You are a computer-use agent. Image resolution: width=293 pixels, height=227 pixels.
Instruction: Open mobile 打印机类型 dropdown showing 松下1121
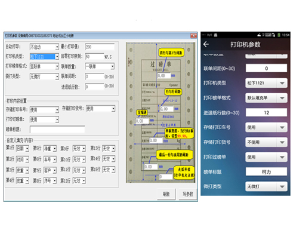(266, 83)
